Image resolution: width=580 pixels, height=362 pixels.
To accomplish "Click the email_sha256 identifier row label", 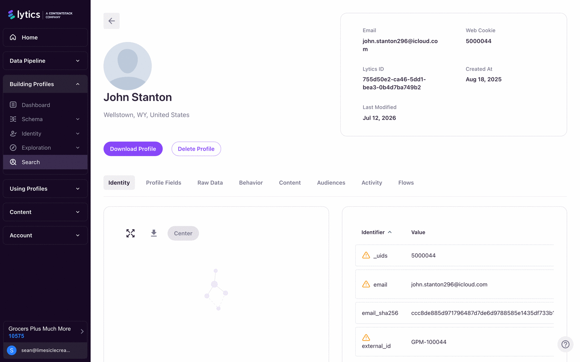I will 380,313.
